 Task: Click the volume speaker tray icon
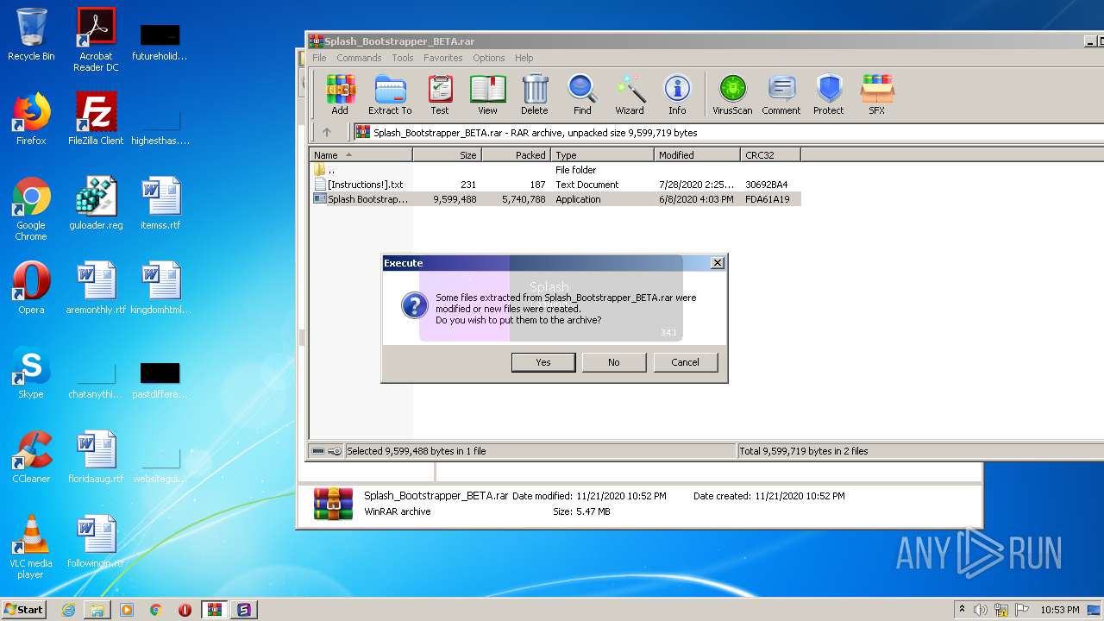coord(981,610)
